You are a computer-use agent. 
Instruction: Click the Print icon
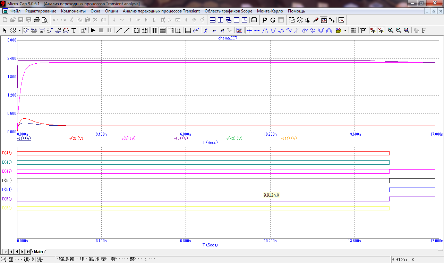36,20
